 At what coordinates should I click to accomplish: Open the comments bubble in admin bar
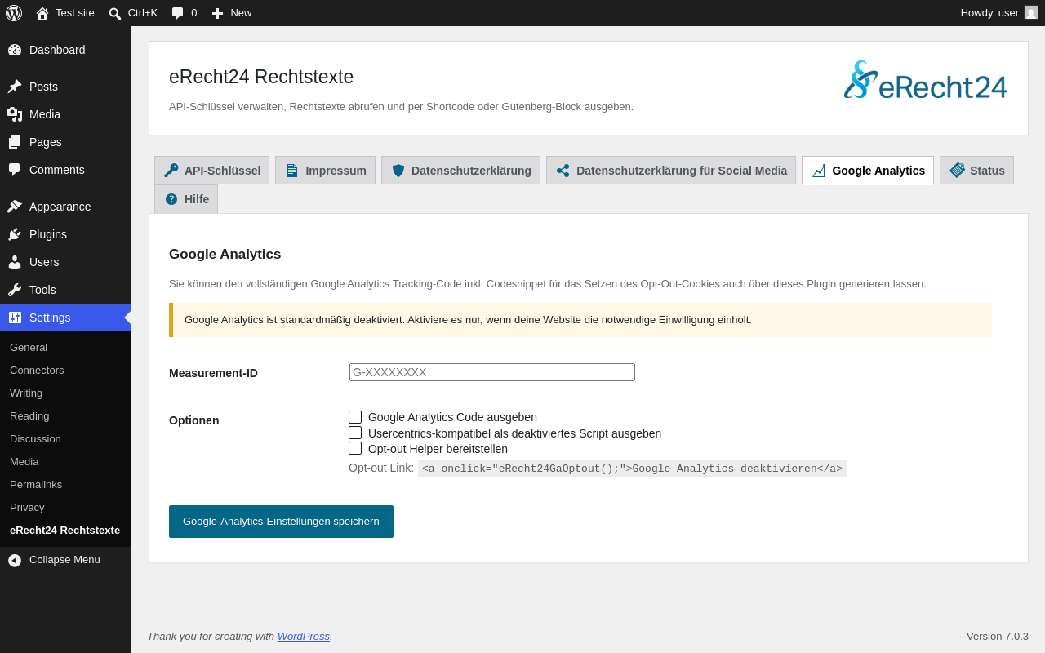click(177, 13)
